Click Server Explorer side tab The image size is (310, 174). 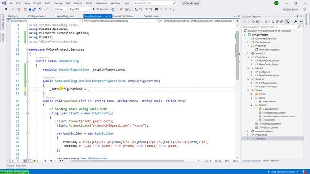pos(3,22)
